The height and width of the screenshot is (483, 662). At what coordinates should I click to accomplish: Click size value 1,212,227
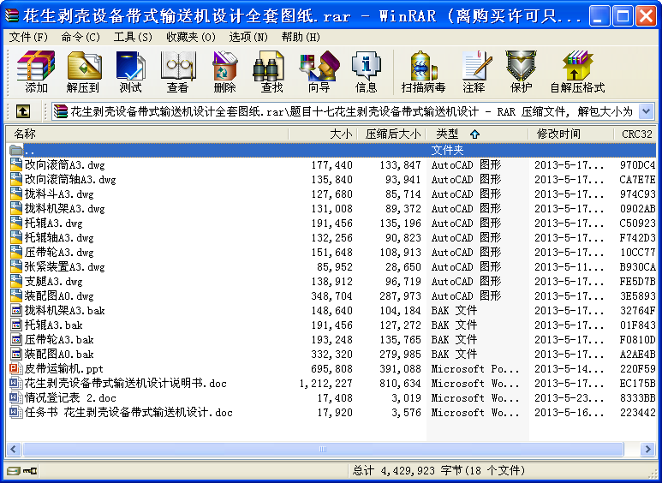[x=326, y=383]
